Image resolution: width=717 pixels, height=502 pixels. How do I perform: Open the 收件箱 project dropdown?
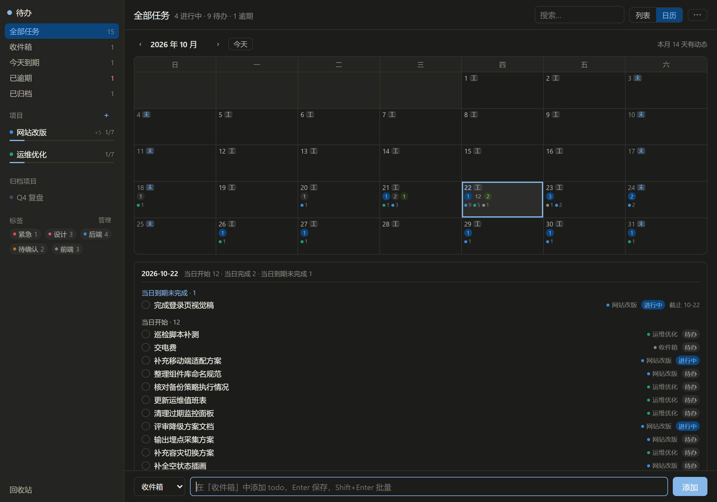(160, 487)
